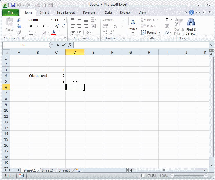The width and height of the screenshot is (215, 180).
Task: Confirm entry with the formula bar checkmark
Action: pos(64,45)
